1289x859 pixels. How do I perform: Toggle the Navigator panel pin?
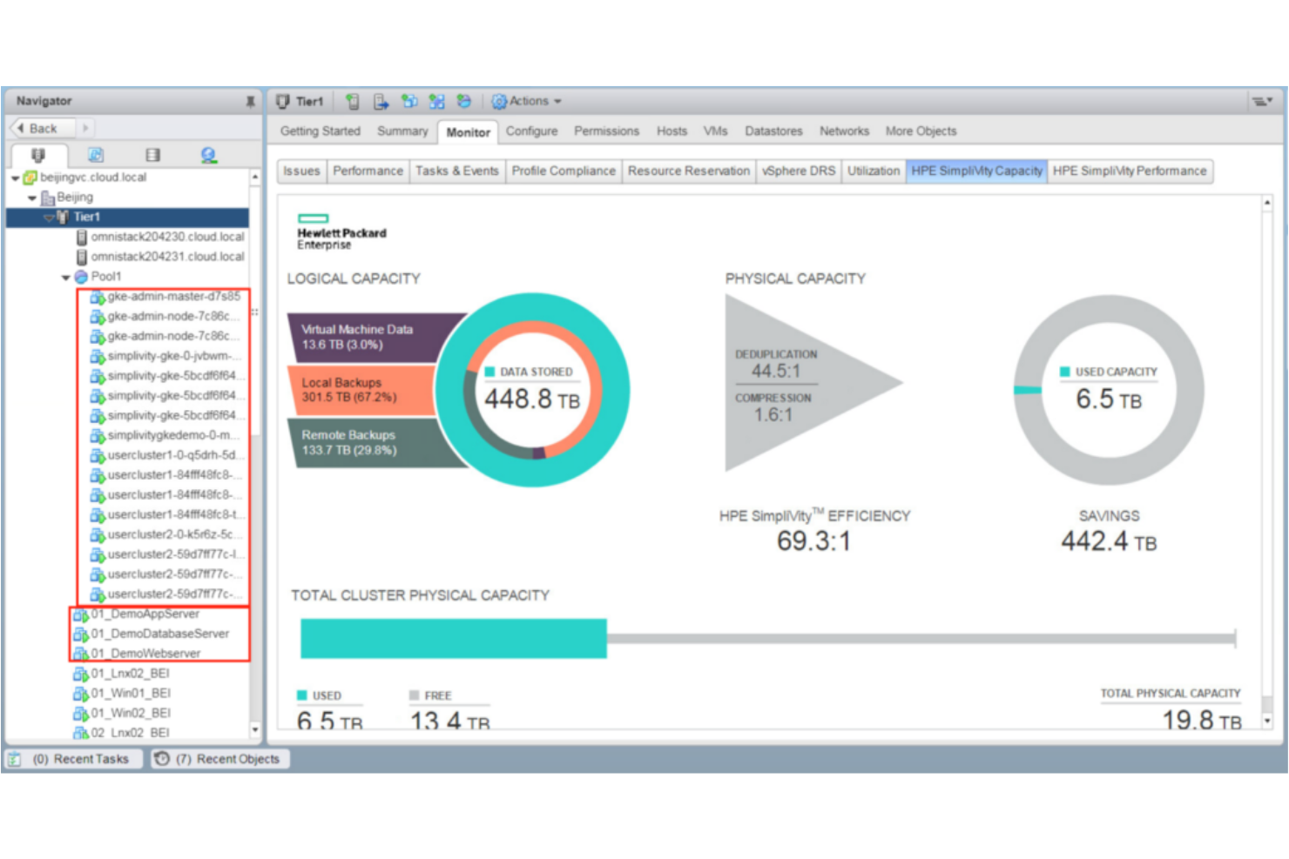[x=249, y=100]
